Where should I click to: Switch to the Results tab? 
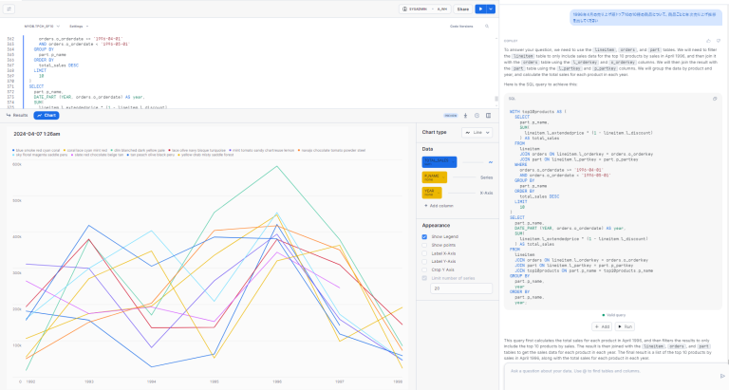(16, 115)
